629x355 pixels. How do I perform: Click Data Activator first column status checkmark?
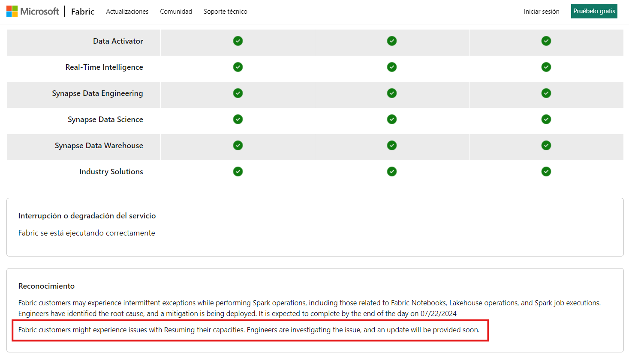(238, 41)
